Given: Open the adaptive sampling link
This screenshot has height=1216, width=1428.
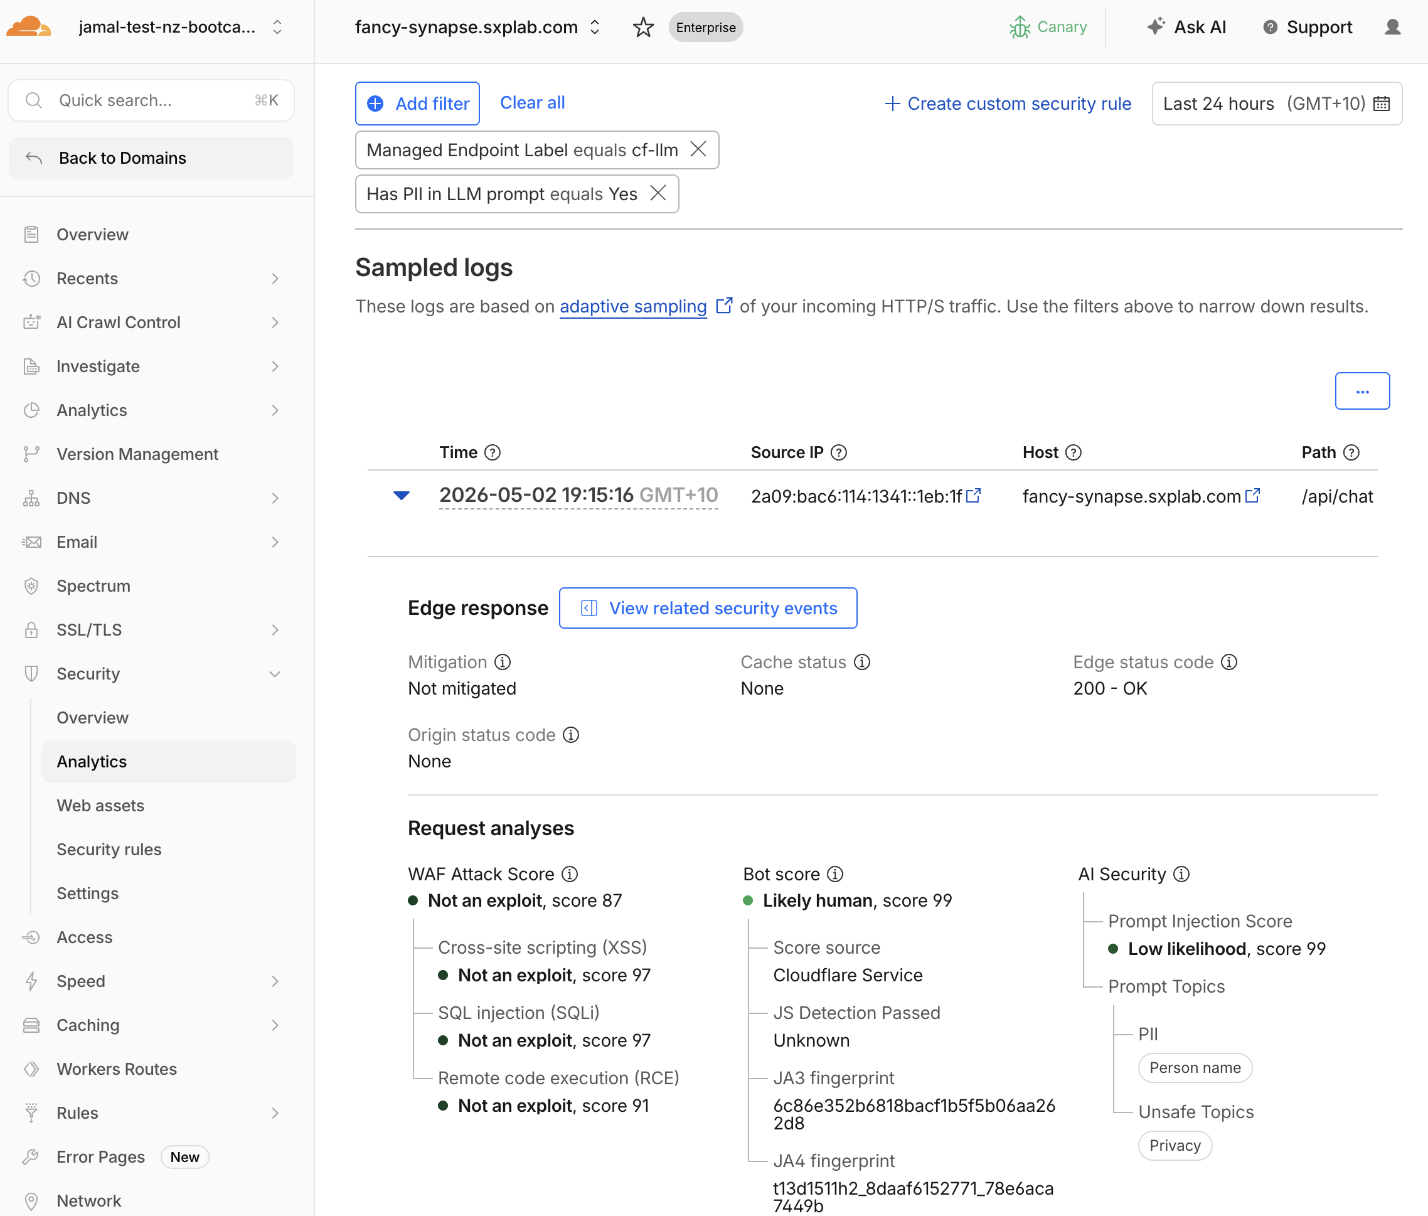Looking at the screenshot, I should 632,306.
